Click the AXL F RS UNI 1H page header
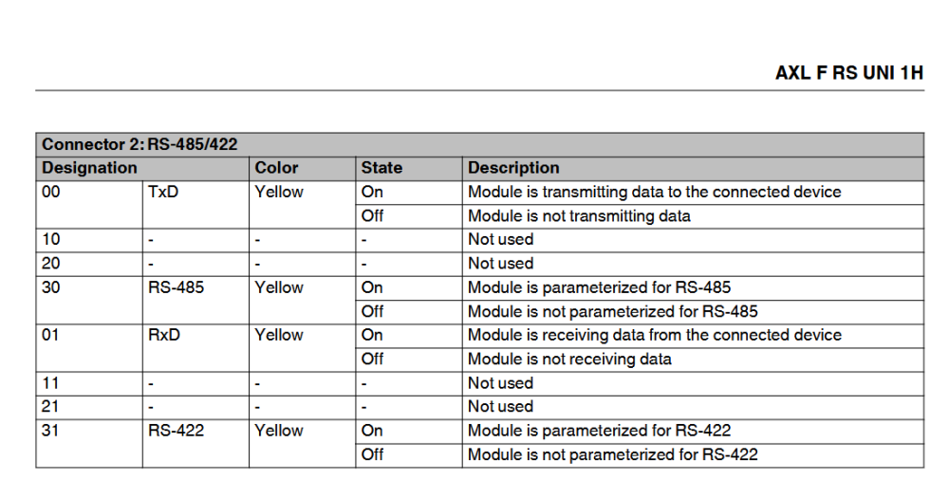Image resolution: width=949 pixels, height=480 pixels. 849,73
